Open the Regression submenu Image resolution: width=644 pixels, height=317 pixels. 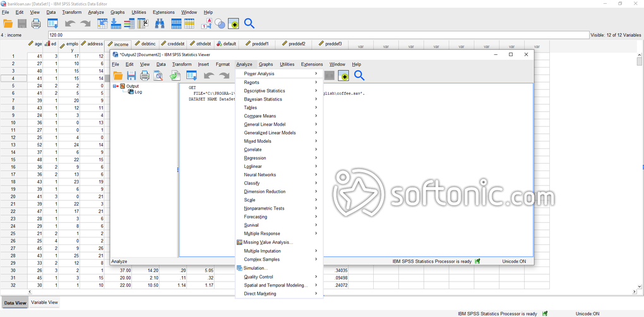tap(280, 158)
